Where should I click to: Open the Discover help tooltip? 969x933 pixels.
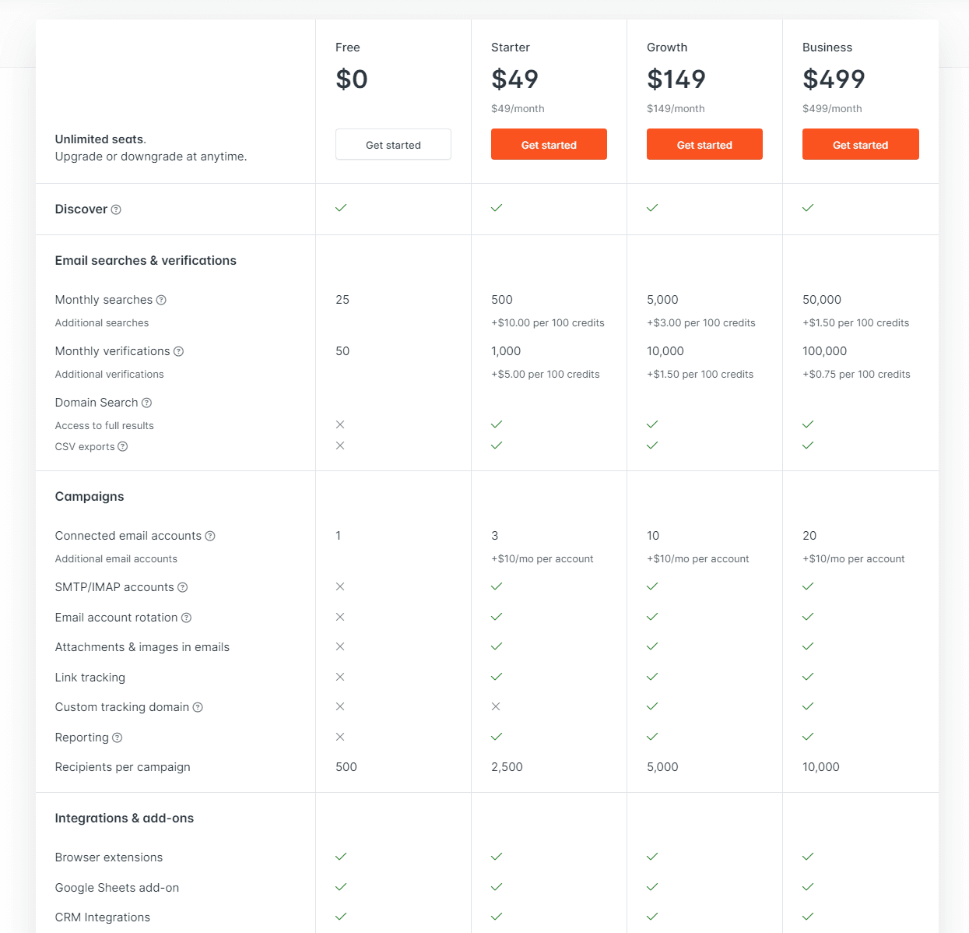click(116, 209)
